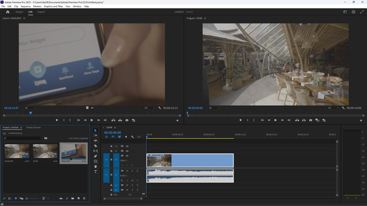Select the Pen tool
367x206 pixels.
click(x=95, y=156)
